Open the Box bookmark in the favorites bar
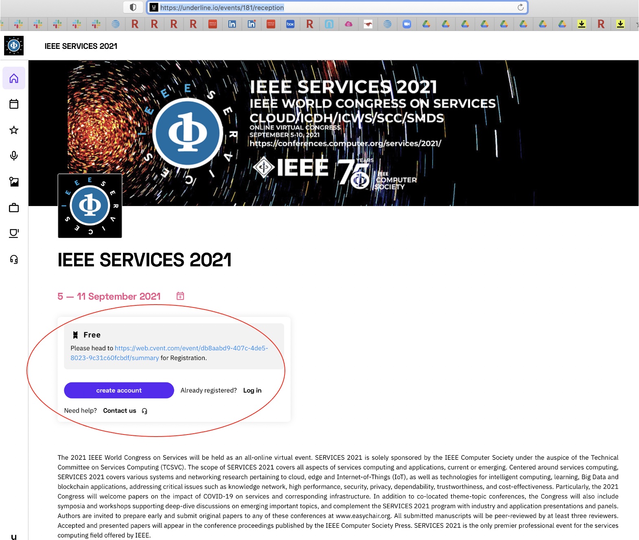 click(x=290, y=24)
